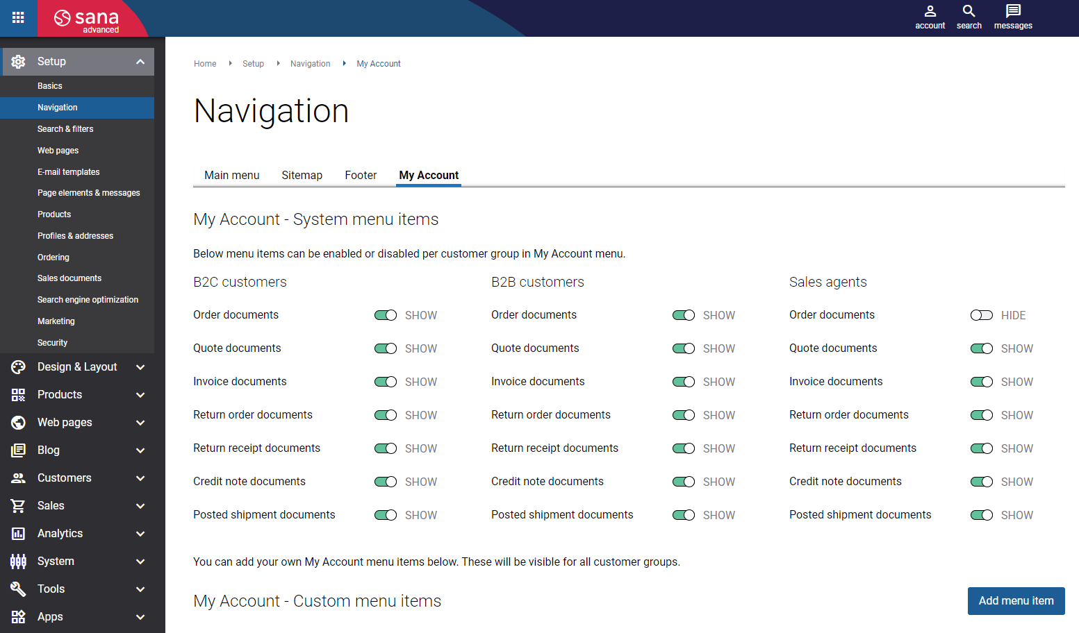
Task: Enable Sales agents Order documents switch
Action: click(x=982, y=315)
